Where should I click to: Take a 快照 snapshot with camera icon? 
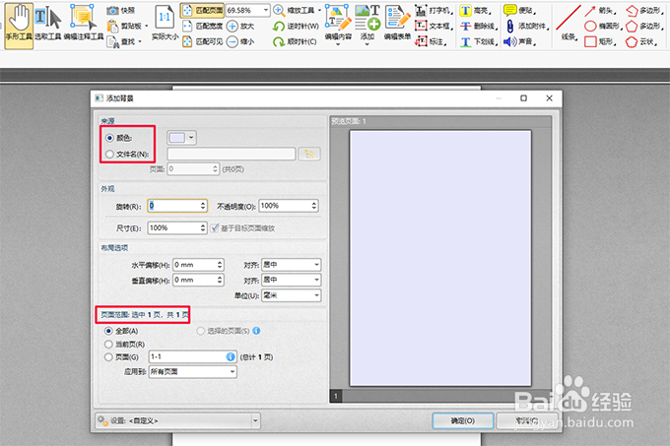[x=121, y=10]
